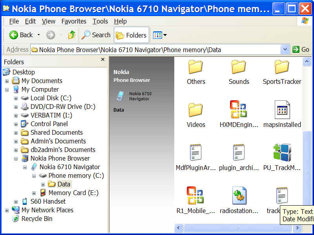The width and height of the screenshot is (314, 235).
Task: Open the Views dropdown in toolbar
Action: click(160, 35)
